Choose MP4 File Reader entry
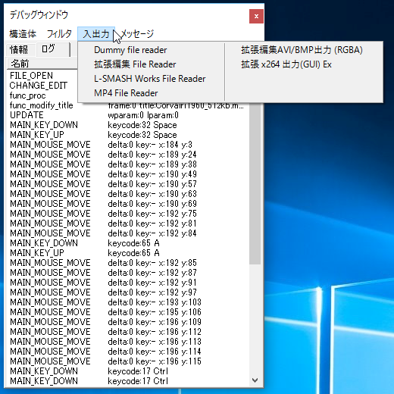The height and width of the screenshot is (394, 394). click(126, 93)
